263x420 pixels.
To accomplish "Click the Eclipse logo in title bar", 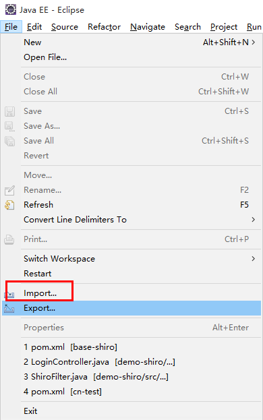I will [11, 9].
